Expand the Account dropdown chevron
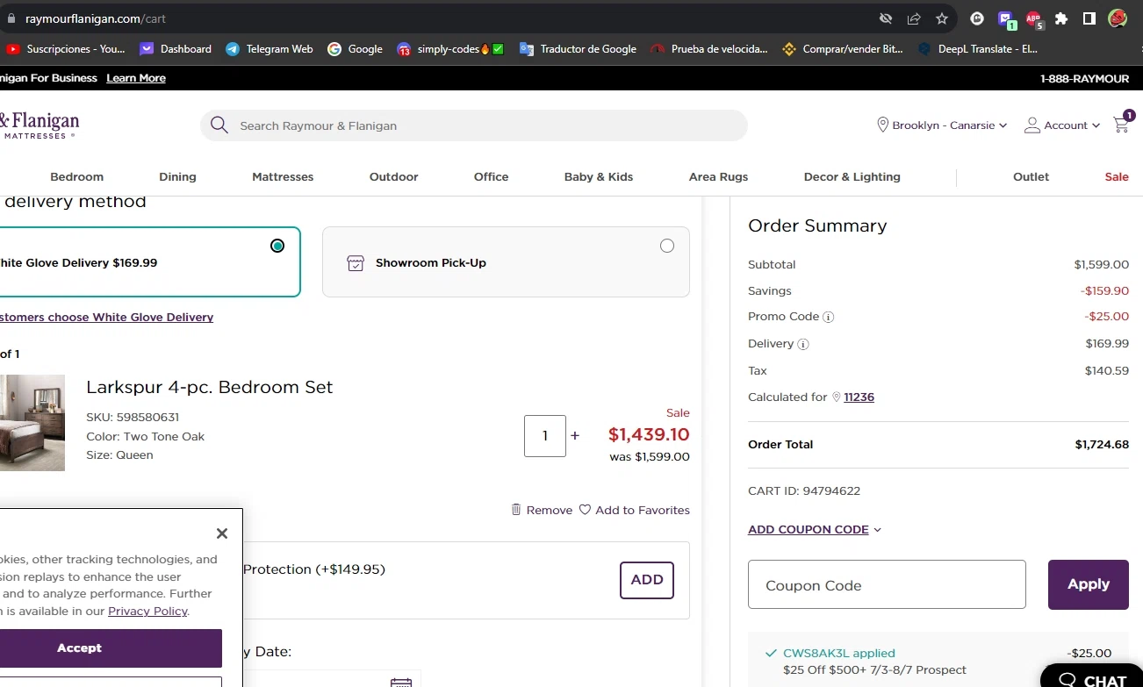The height and width of the screenshot is (687, 1143). (1096, 125)
